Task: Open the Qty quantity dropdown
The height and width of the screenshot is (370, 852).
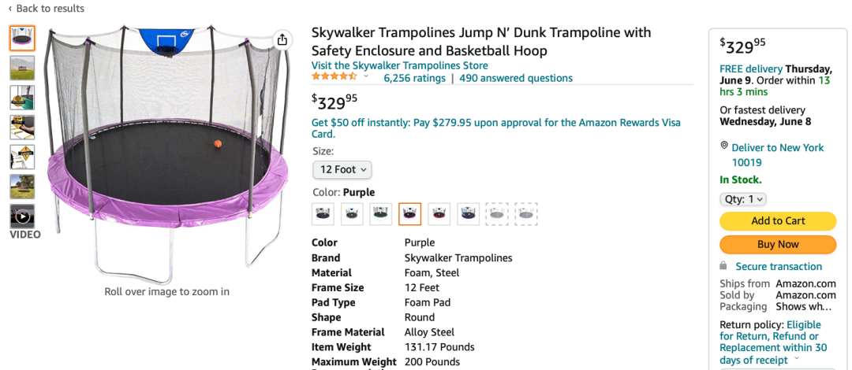Action: (x=743, y=199)
